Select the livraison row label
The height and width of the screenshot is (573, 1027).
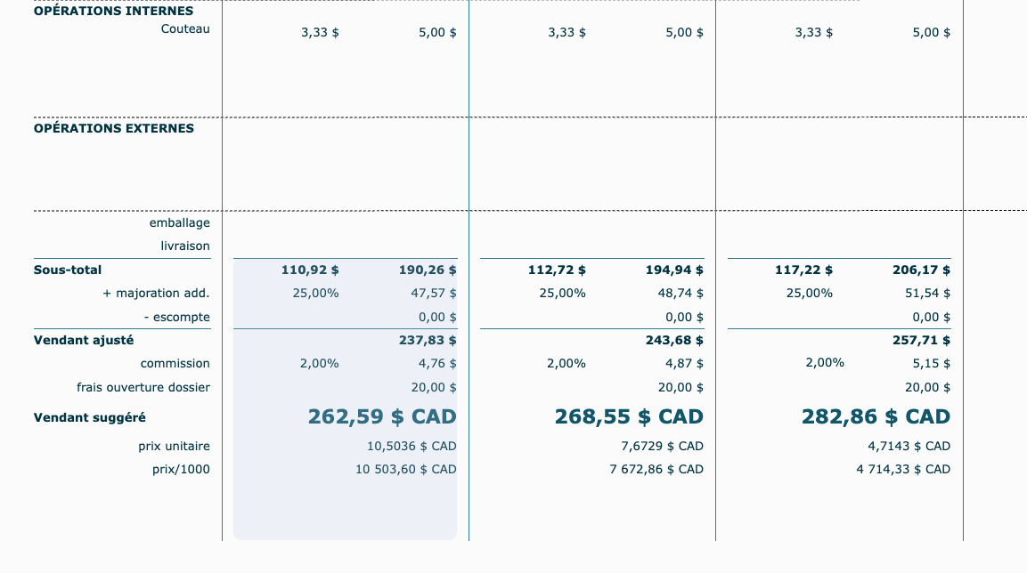click(x=185, y=246)
